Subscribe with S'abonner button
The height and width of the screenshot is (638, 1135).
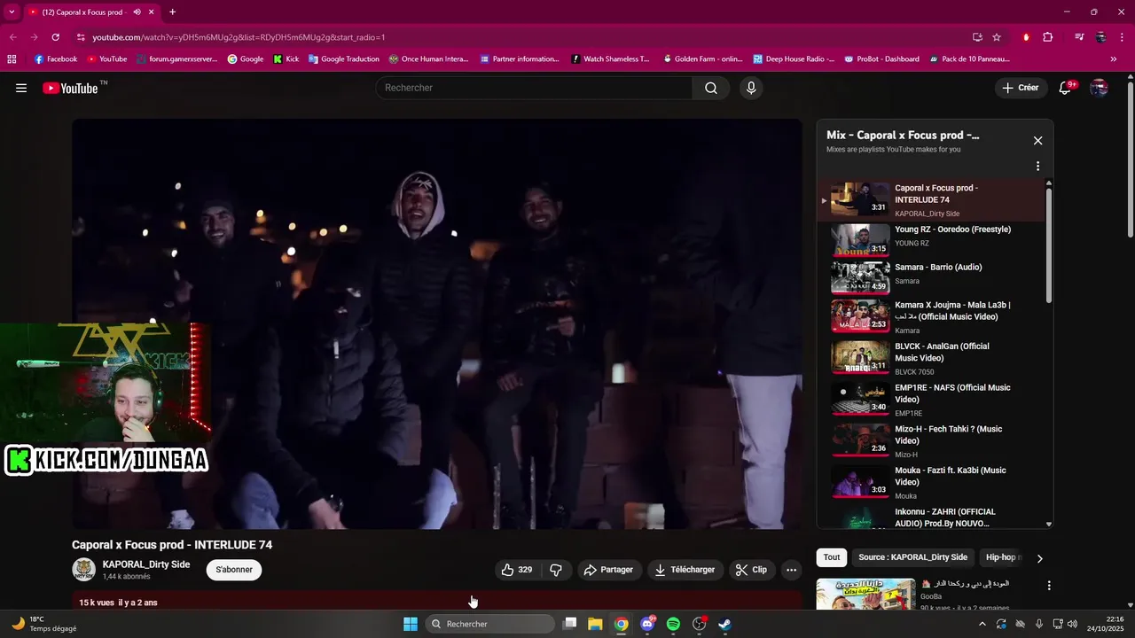click(234, 570)
